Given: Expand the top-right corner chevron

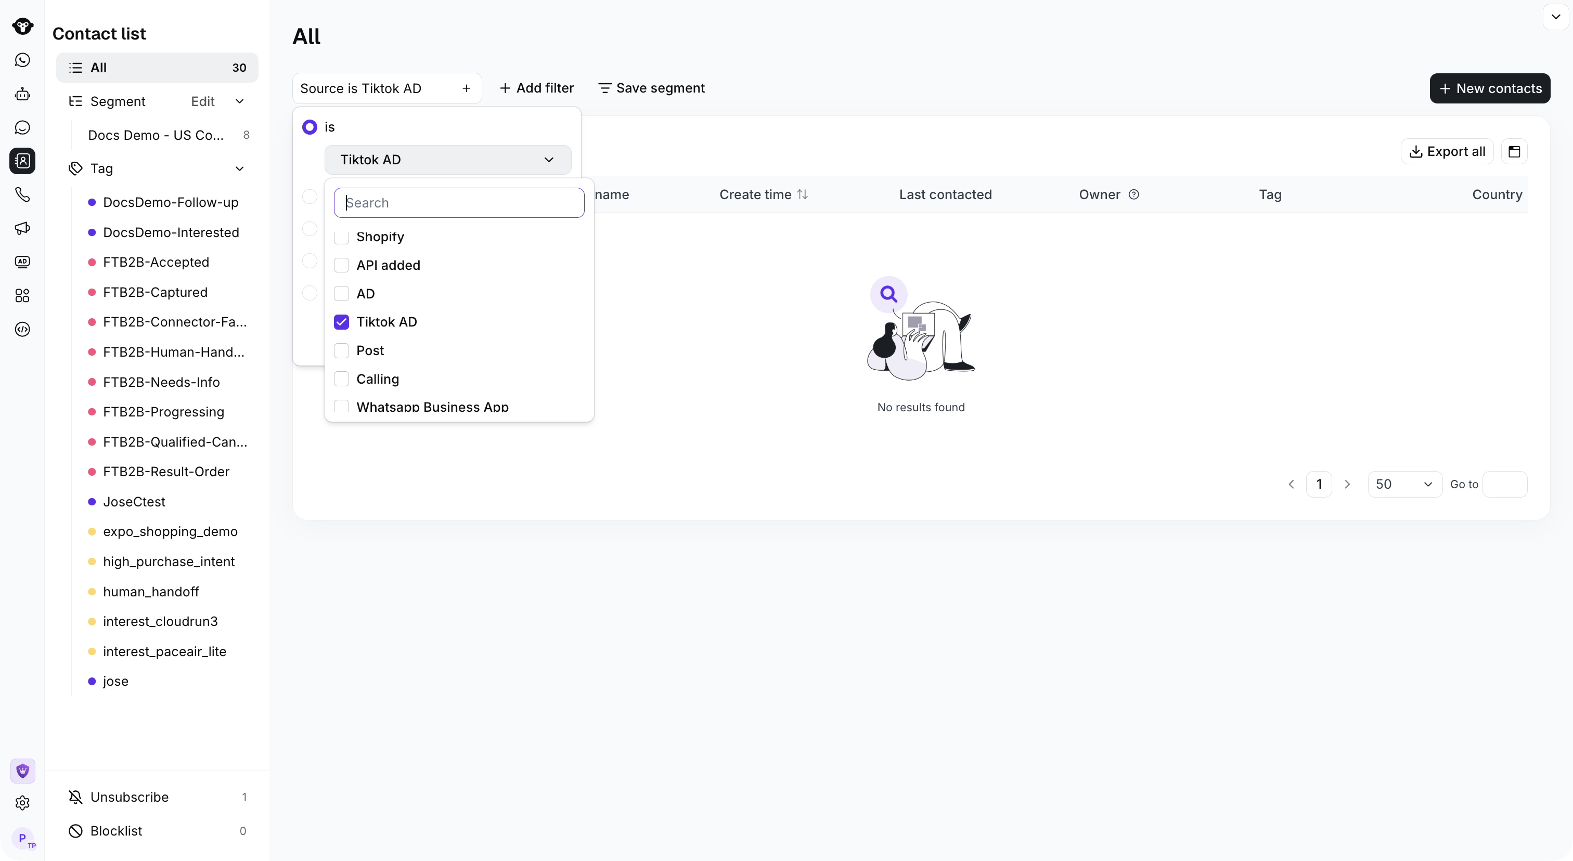Looking at the screenshot, I should click(x=1556, y=17).
